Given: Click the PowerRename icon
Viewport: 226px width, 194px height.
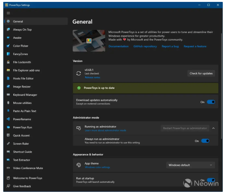Looking at the screenshot, I should coord(8,119).
